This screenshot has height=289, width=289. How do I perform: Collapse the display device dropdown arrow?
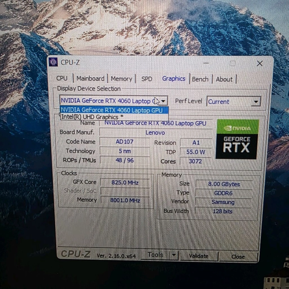click(163, 101)
